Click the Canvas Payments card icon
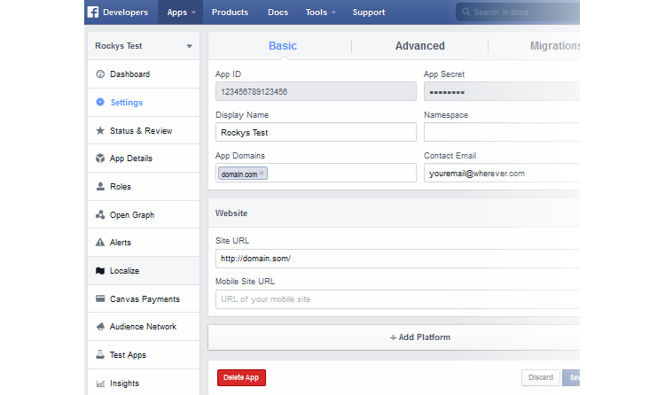665x395 pixels. click(x=100, y=298)
